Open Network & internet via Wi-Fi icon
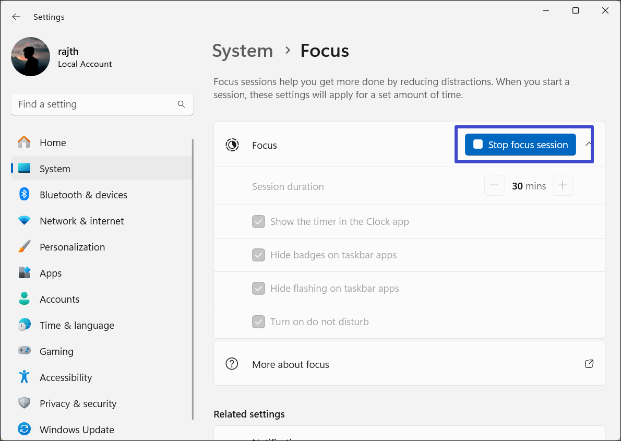621x441 pixels. pyautogui.click(x=25, y=221)
